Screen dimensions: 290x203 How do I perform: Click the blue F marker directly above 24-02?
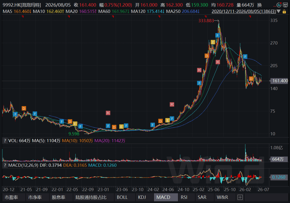click(x=153, y=125)
